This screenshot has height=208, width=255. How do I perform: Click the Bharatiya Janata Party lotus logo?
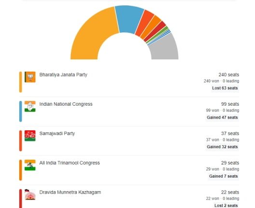[x=30, y=77]
